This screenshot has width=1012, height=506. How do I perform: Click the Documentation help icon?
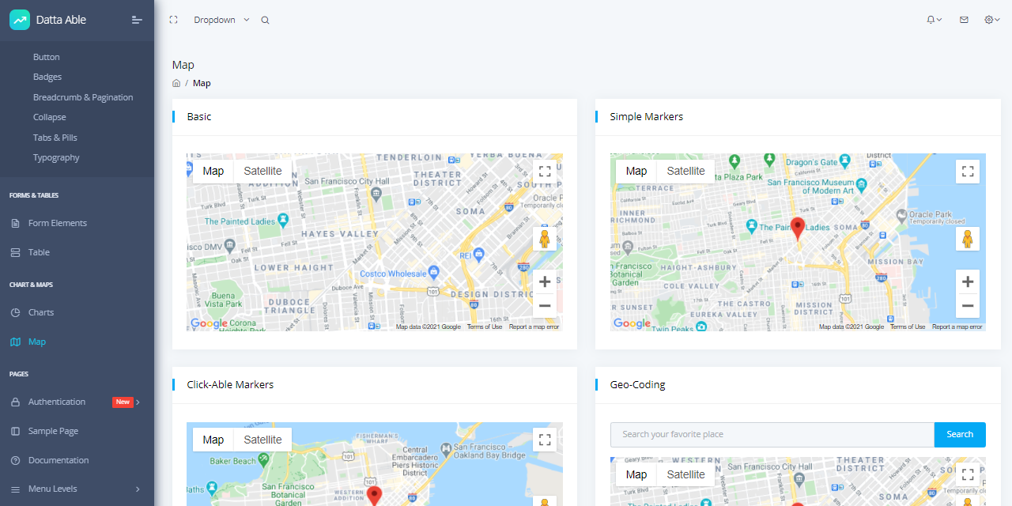(x=15, y=460)
